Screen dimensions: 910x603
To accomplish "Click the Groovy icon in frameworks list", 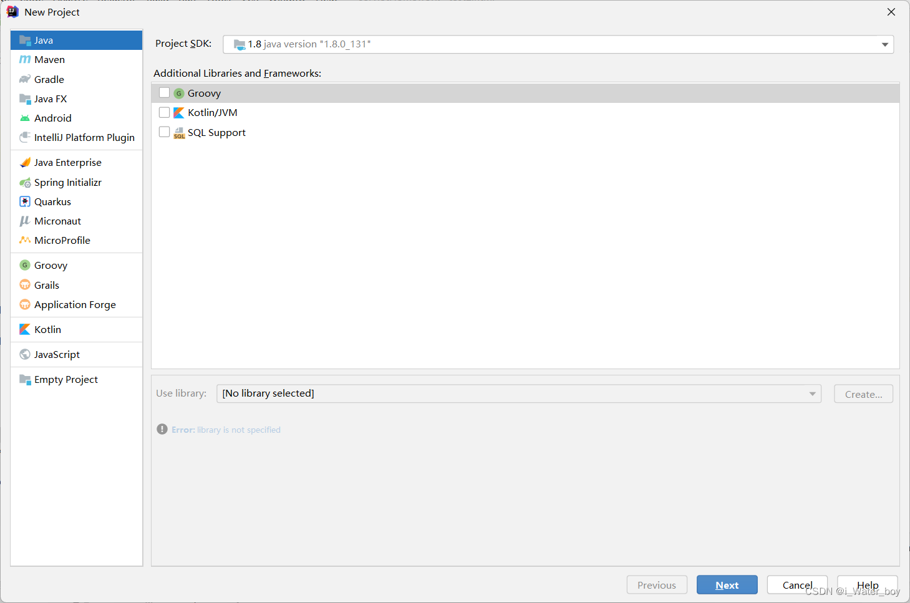I will pos(179,93).
